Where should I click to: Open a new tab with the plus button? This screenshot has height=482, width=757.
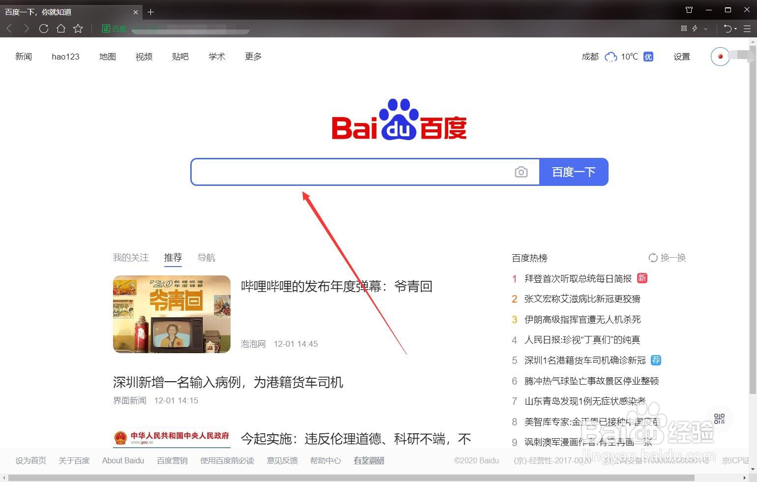point(151,12)
